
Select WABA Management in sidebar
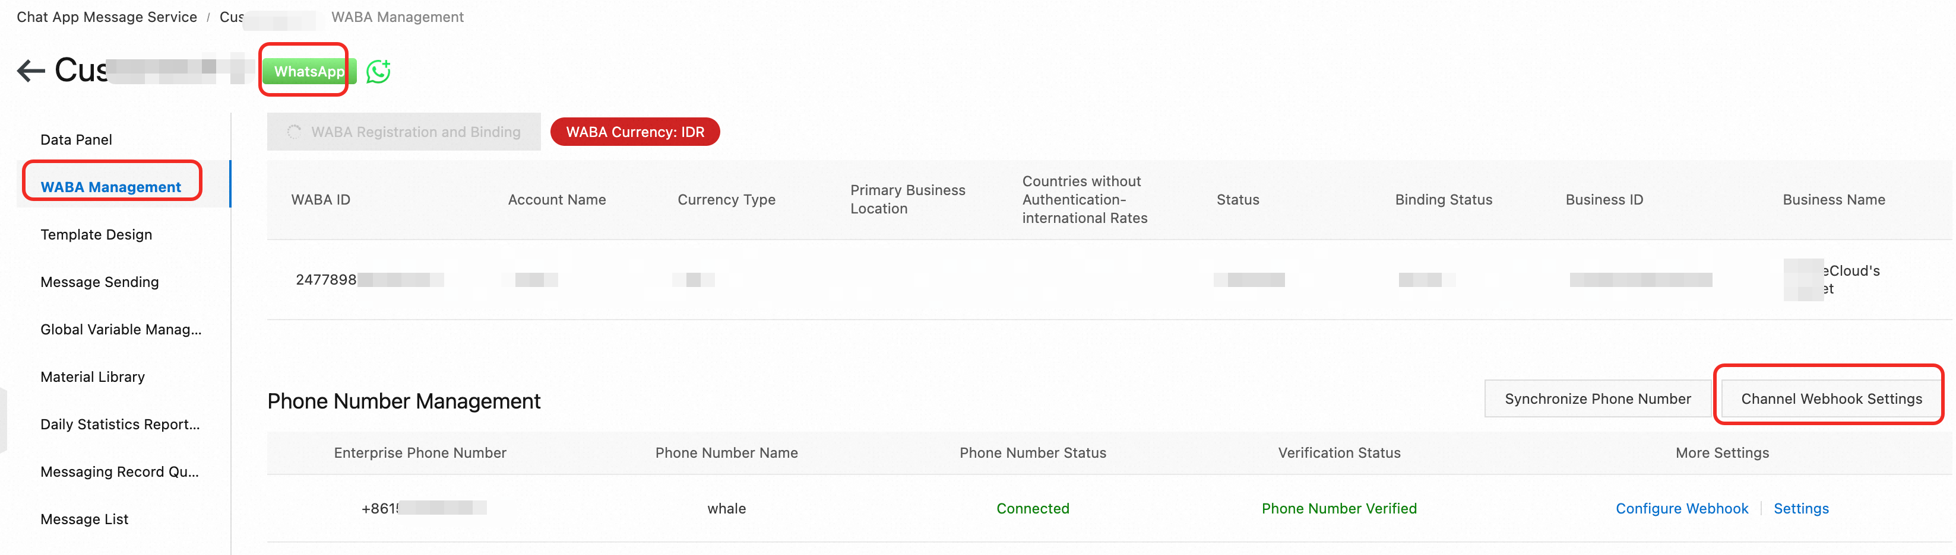111,187
